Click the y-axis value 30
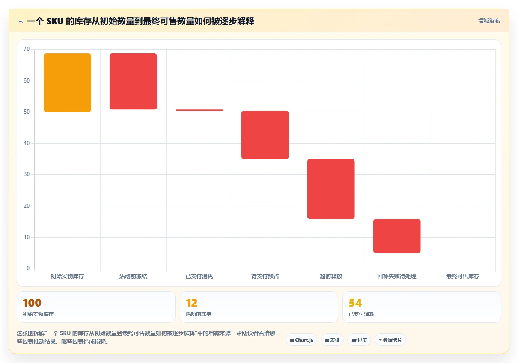Image resolution: width=518 pixels, height=363 pixels. click(27, 174)
